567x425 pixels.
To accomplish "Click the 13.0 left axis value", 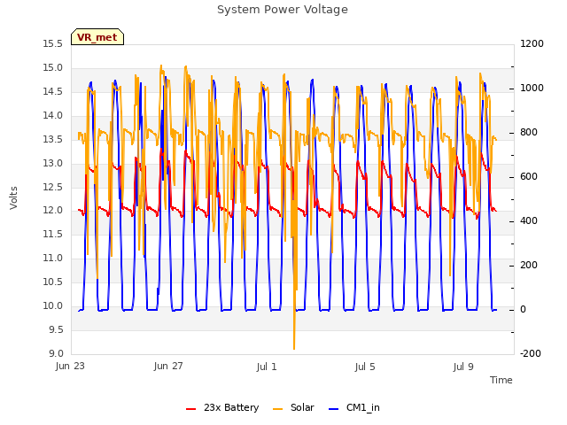I will [53, 163].
